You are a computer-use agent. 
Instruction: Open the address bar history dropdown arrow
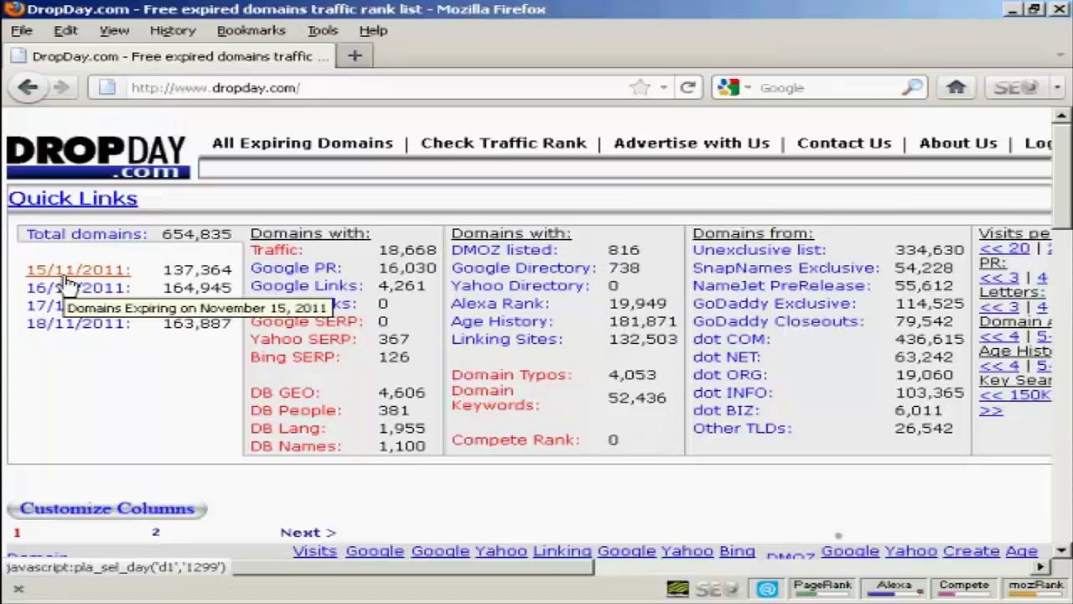663,87
